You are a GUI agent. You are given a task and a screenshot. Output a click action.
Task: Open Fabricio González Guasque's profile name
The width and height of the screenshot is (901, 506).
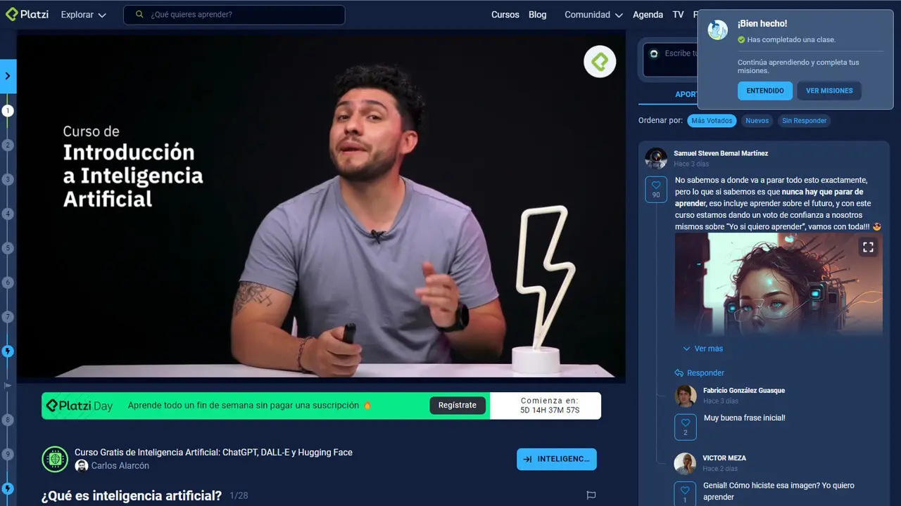tap(744, 391)
